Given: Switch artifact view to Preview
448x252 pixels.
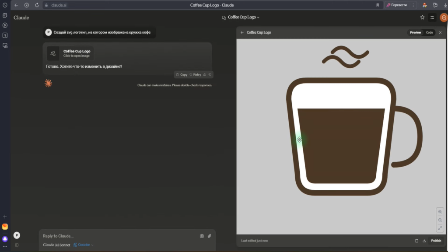Looking at the screenshot, I should (x=415, y=32).
